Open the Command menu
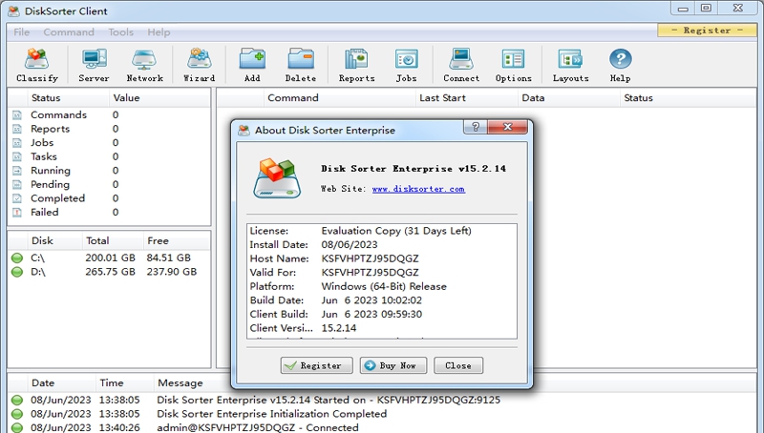Image resolution: width=764 pixels, height=433 pixels. pyautogui.click(x=69, y=32)
